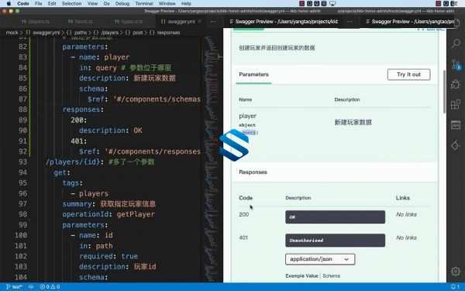Open errors and warnings problems indicator
Viewport: 465px width, 291px height.
(x=50, y=286)
